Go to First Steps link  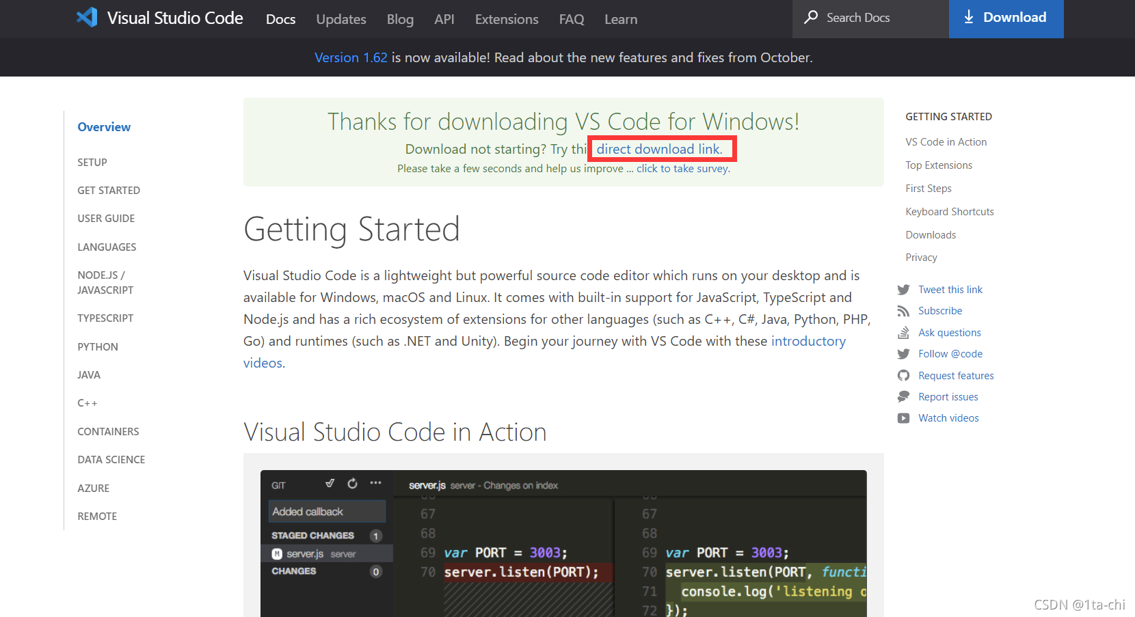pyautogui.click(x=929, y=189)
